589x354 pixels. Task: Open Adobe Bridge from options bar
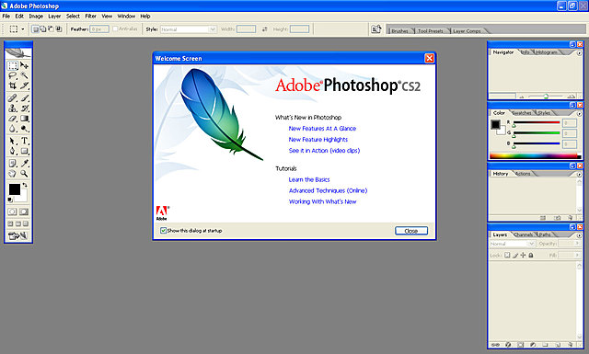click(x=376, y=29)
